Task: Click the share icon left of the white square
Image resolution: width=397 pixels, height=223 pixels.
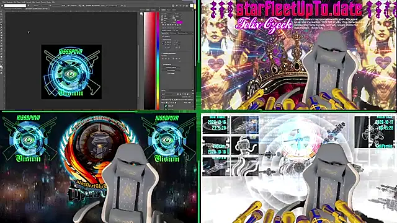Action: 187,6
